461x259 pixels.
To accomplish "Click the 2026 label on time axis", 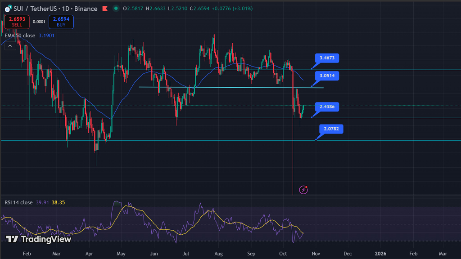I will tap(380, 254).
